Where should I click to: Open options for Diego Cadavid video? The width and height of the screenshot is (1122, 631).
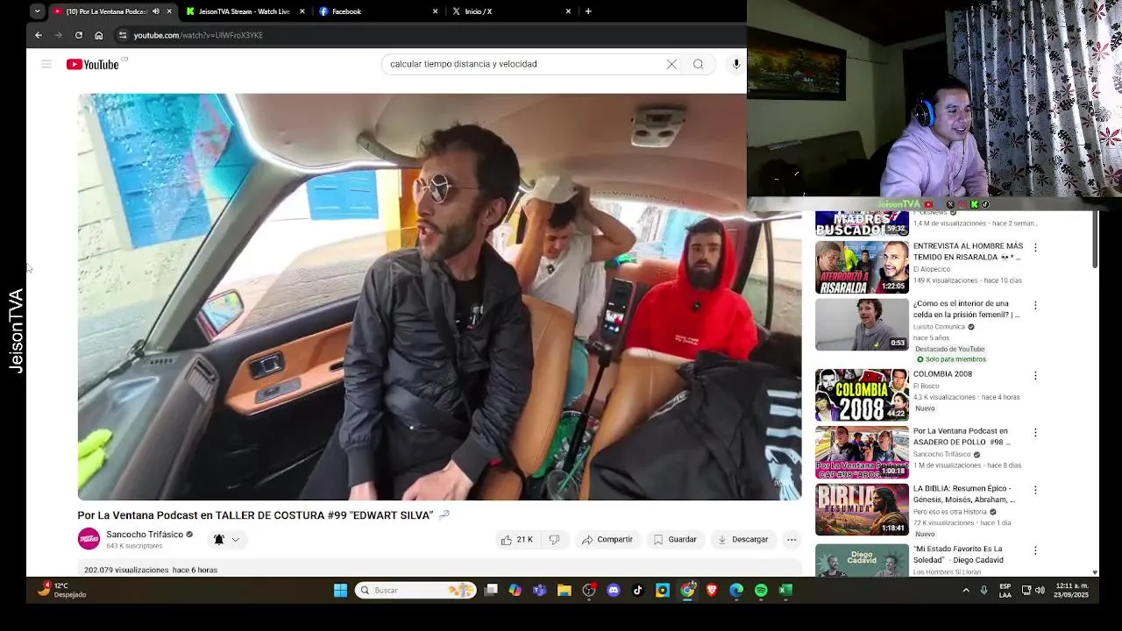[x=1035, y=550]
